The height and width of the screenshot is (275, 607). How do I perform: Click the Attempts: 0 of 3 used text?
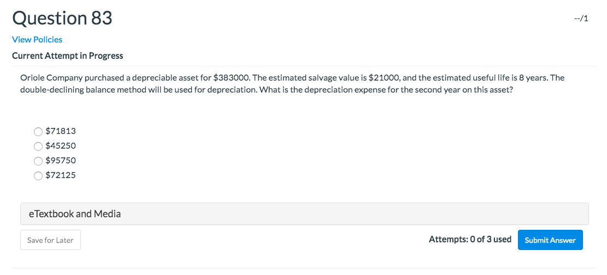pyautogui.click(x=470, y=239)
